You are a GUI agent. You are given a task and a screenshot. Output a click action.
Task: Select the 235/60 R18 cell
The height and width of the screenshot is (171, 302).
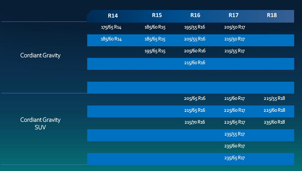tap(274, 122)
